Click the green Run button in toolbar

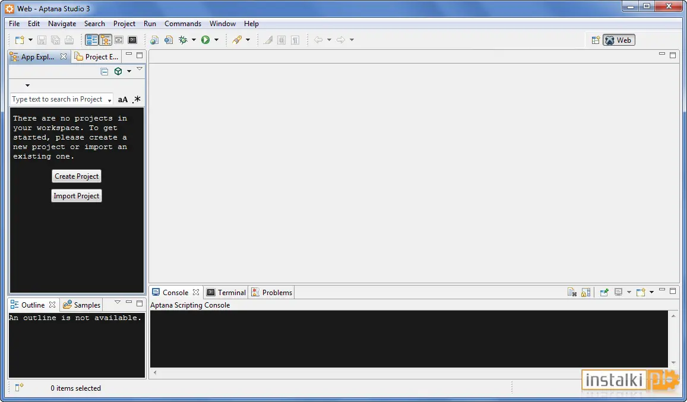205,40
